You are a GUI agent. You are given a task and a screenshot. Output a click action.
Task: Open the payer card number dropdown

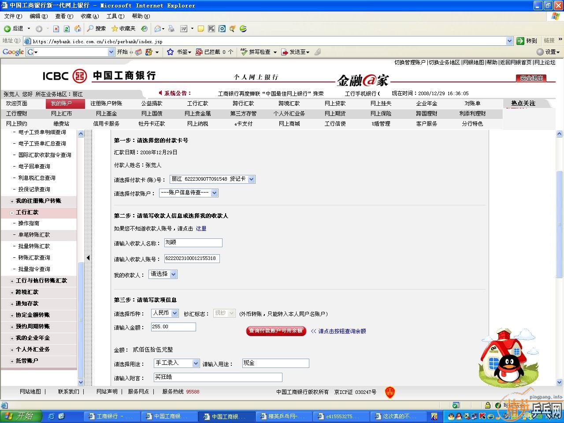(251, 179)
